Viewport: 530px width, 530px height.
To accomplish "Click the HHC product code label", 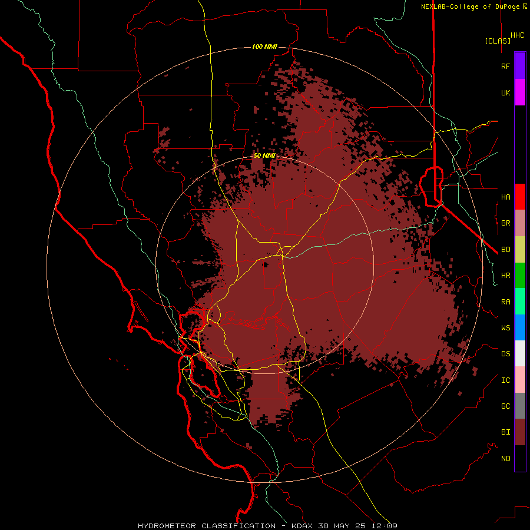I will (x=518, y=35).
